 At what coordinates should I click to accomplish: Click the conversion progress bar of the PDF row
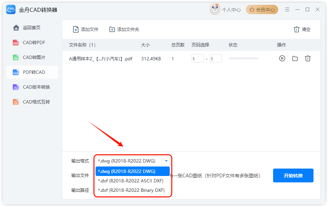[243, 58]
